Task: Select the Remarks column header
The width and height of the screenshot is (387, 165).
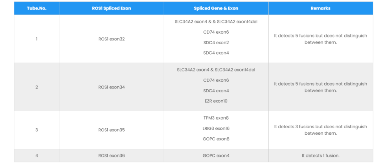Action: click(320, 8)
